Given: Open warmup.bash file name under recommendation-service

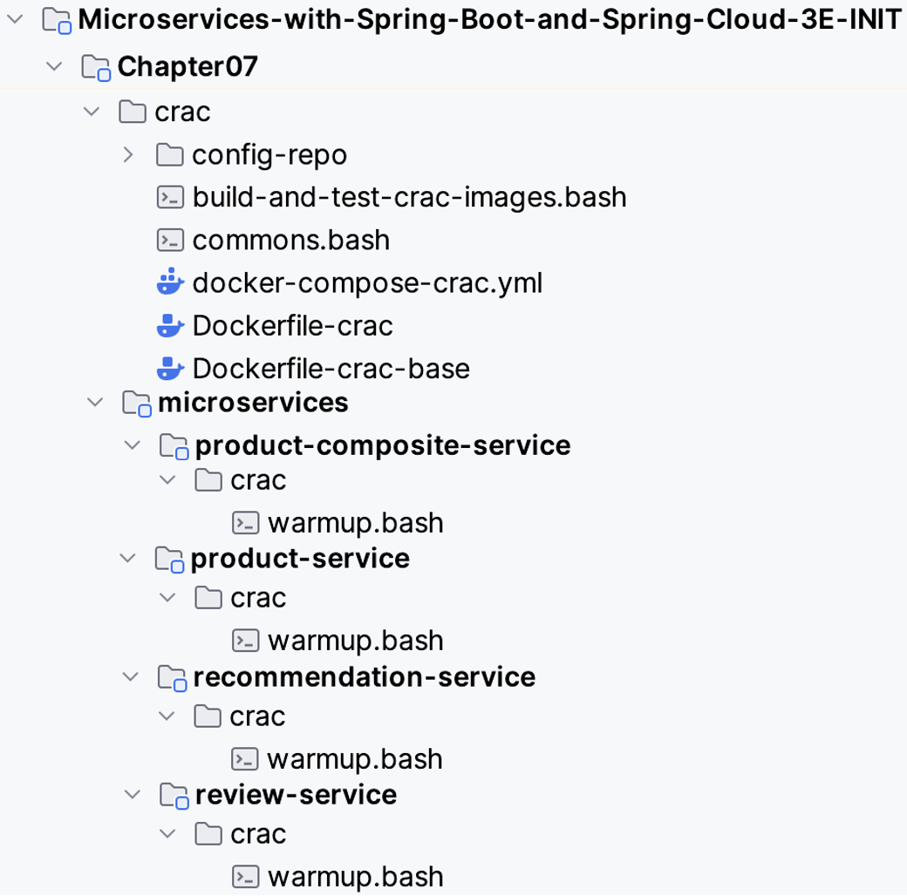Looking at the screenshot, I should pyautogui.click(x=355, y=760).
